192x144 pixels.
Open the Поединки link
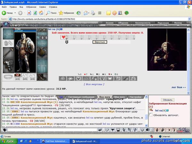click(172, 25)
